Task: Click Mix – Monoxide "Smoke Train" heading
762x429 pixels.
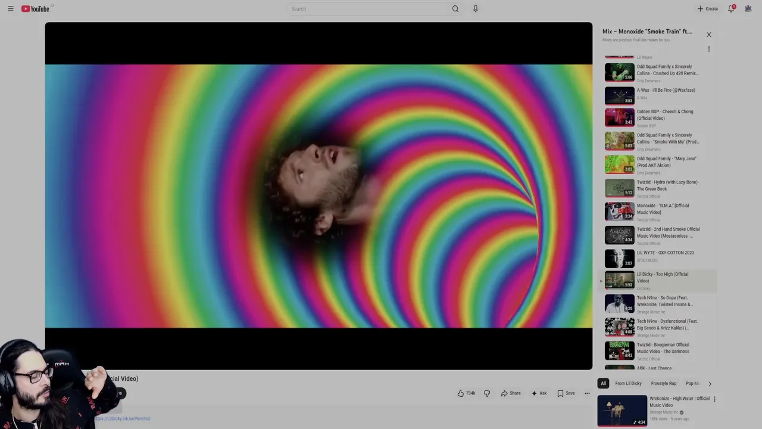Action: [x=647, y=32]
